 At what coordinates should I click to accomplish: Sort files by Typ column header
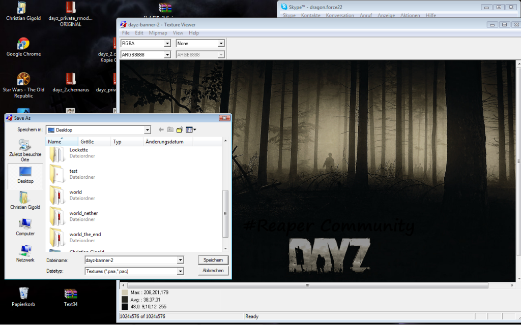127,142
